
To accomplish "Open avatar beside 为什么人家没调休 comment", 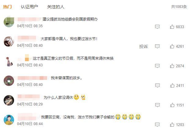I will point(9,100).
